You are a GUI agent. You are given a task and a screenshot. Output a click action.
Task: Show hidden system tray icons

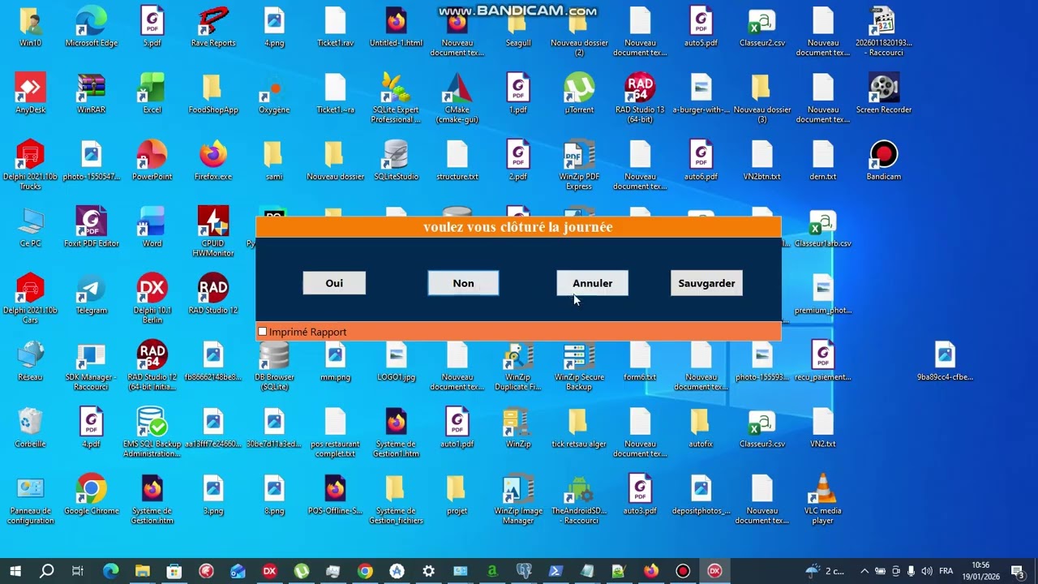coord(864,571)
